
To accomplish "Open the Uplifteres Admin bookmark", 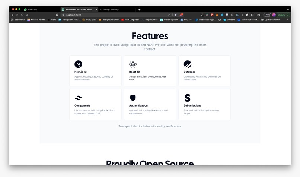I will [x=270, y=20].
